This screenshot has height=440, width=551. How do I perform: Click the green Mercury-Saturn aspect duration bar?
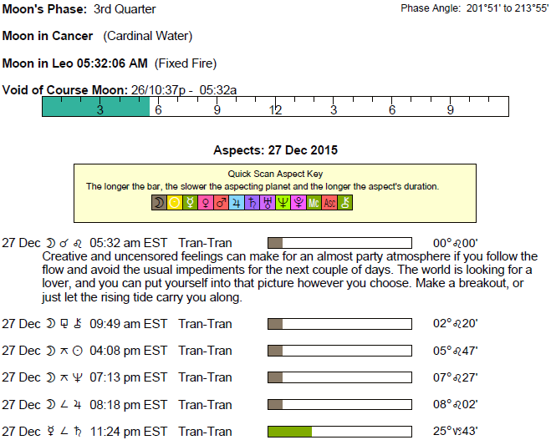point(290,432)
